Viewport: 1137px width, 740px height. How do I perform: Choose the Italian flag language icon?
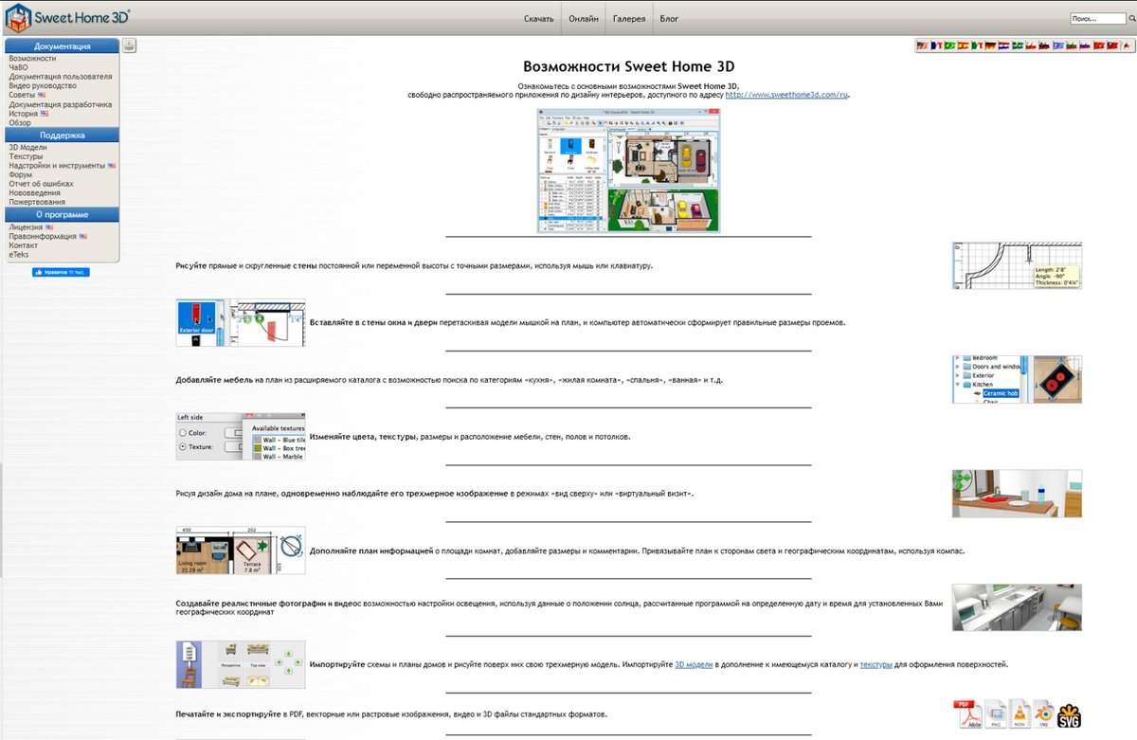point(977,45)
